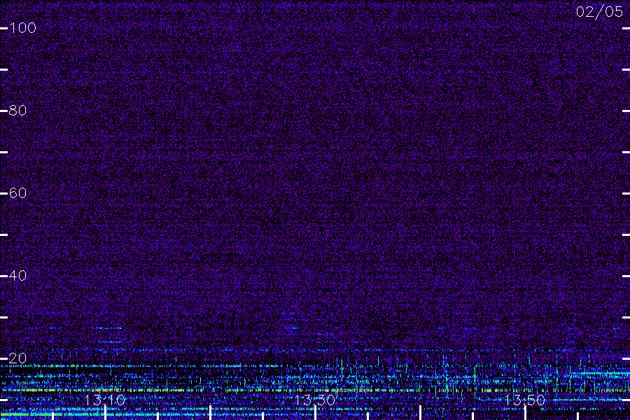Screen dimensions: 630x420
Task: Click the 13:30 time axis label
Action: [x=314, y=400]
